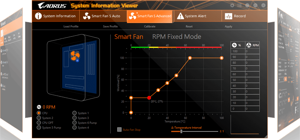The image size is (300, 140).
Task: Click the workload percent header icon
Action: [234, 45]
